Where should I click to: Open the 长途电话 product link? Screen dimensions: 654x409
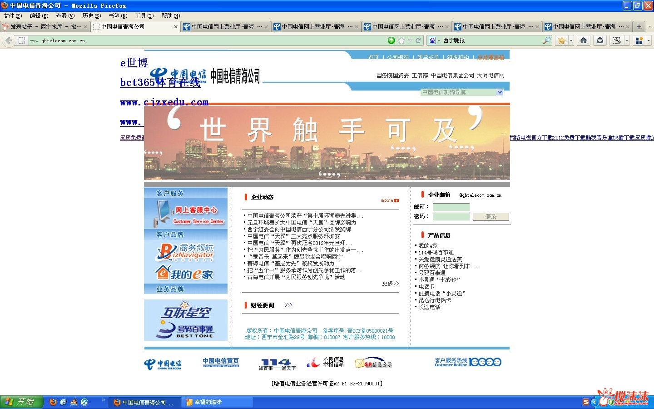coord(429,307)
